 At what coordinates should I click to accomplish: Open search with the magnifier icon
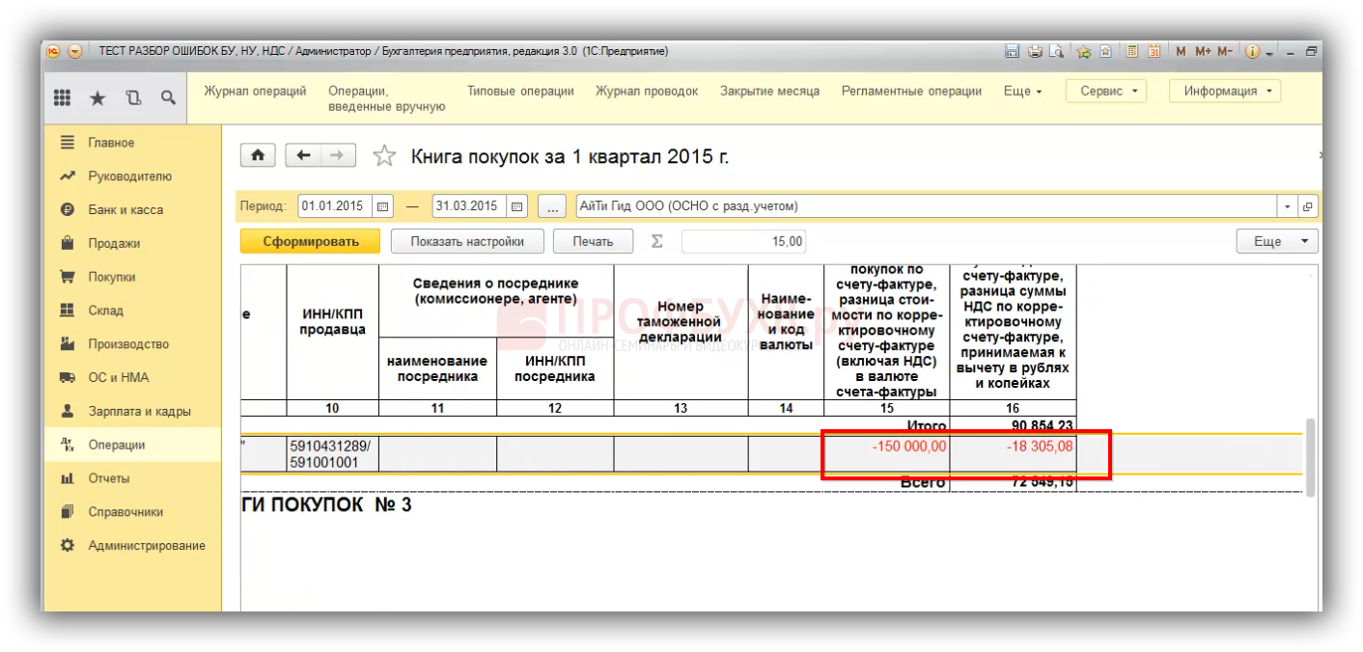coord(168,97)
